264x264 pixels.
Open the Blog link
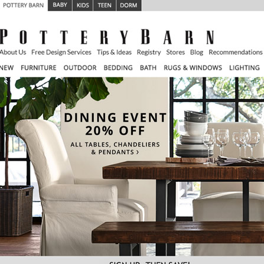pos(197,53)
